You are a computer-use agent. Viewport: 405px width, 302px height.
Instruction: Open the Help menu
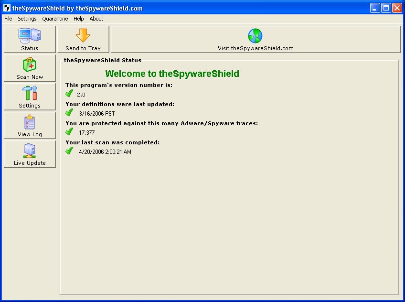pyautogui.click(x=78, y=19)
